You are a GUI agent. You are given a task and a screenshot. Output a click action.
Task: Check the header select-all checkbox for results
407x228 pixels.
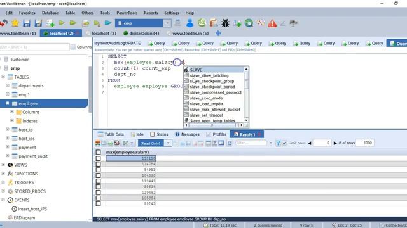click(x=98, y=152)
